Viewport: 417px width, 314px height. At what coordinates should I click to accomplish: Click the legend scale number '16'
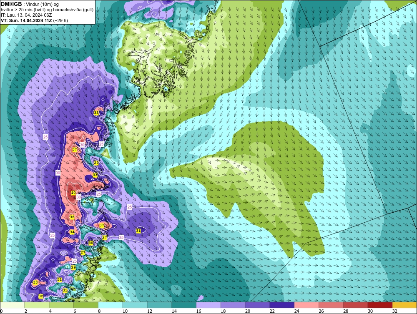coord(198,311)
